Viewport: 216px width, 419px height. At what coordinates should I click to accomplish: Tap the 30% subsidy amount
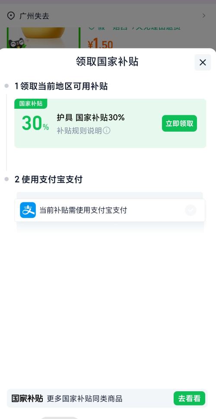(35, 123)
